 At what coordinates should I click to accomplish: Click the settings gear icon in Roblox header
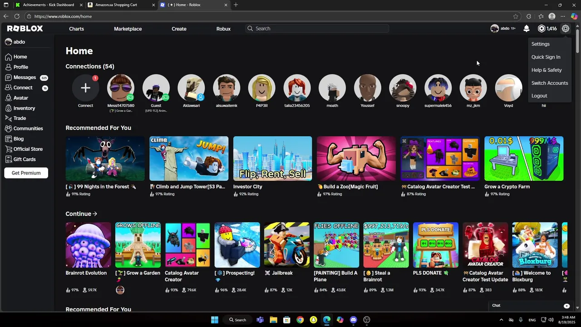pyautogui.click(x=565, y=29)
